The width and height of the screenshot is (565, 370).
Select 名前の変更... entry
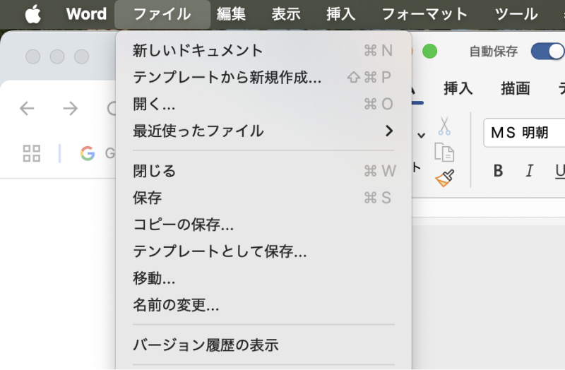point(263,305)
